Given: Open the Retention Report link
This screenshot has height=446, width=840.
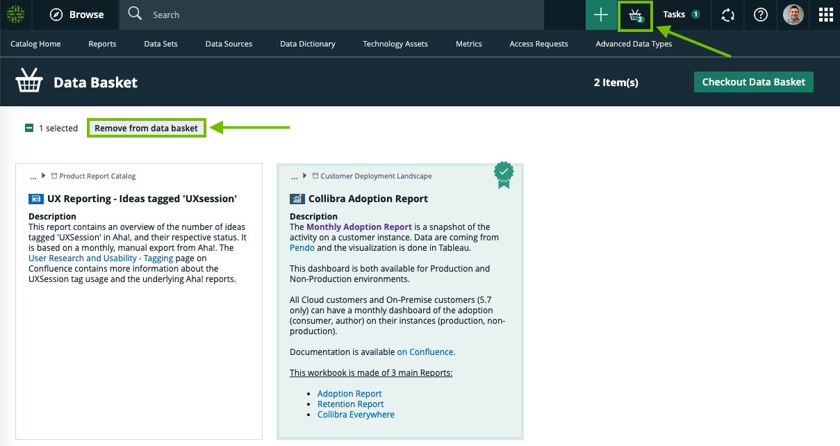Looking at the screenshot, I should [350, 404].
